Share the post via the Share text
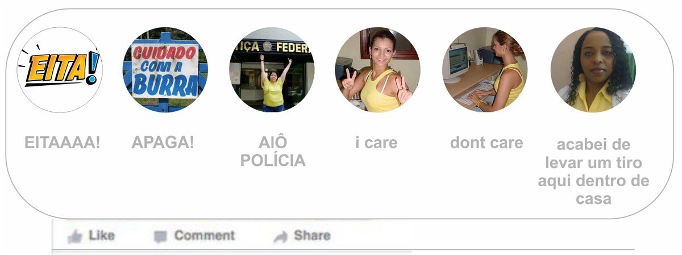 [x=312, y=235]
